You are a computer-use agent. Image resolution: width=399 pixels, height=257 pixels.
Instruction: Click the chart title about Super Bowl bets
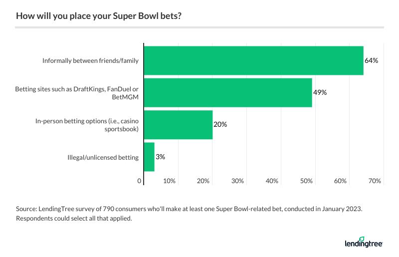click(x=99, y=15)
